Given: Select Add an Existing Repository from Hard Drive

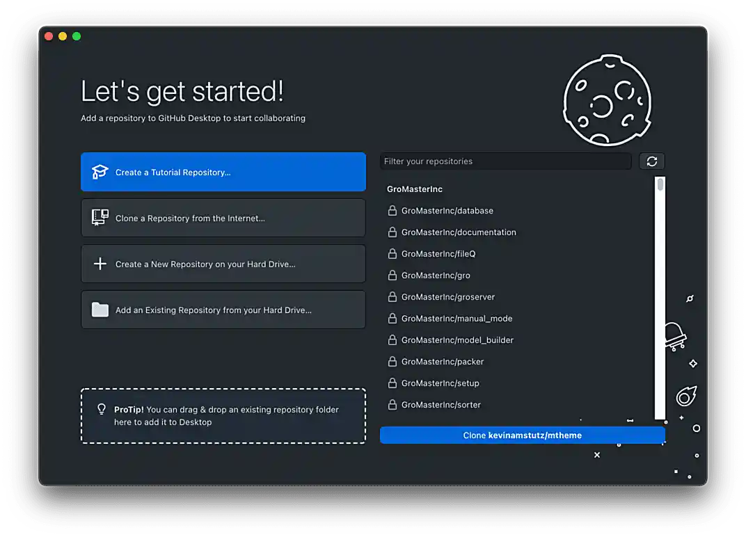Looking at the screenshot, I should pos(223,310).
